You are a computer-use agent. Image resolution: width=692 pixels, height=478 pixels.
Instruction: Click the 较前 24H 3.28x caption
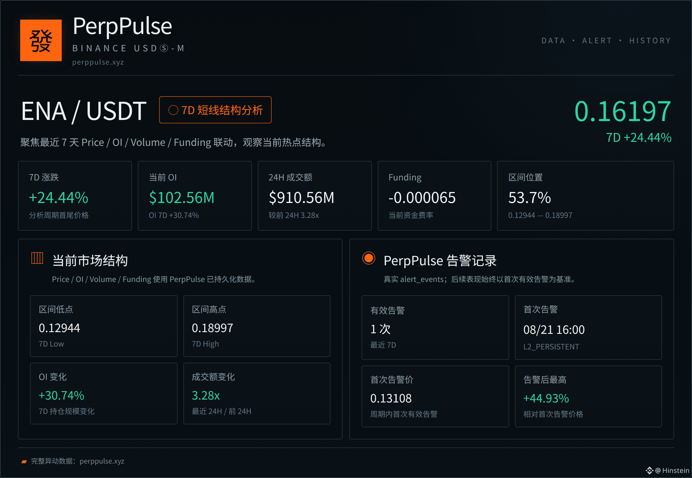click(x=294, y=215)
